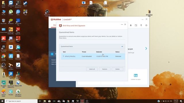Open Counter-Strike Global Offensive shortcut

tap(11, 31)
